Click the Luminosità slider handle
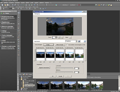This screenshot has width=120, height=92. click(x=56, y=68)
